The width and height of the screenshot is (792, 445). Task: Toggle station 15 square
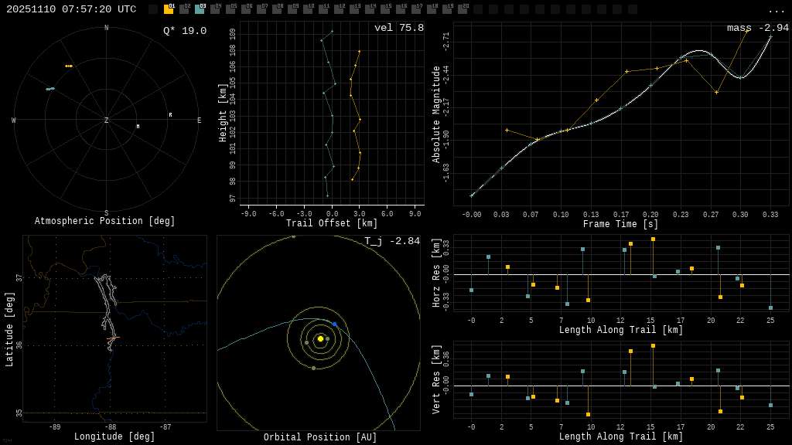coord(385,9)
